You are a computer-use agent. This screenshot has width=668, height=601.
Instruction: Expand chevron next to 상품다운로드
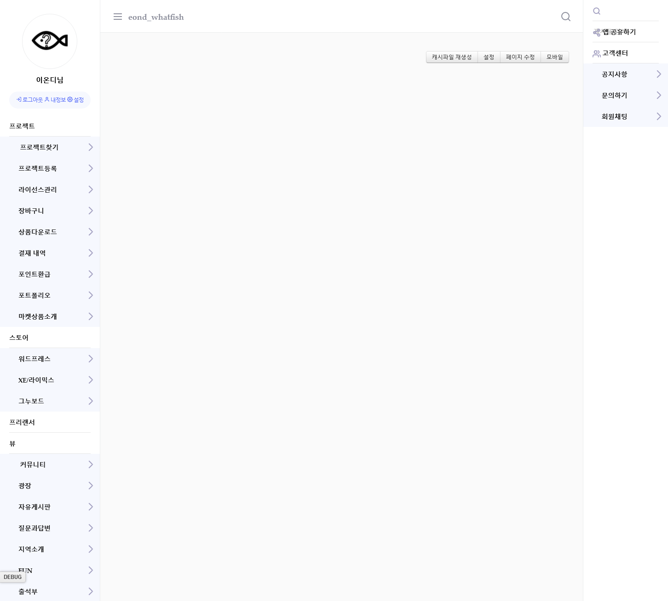[x=91, y=232]
